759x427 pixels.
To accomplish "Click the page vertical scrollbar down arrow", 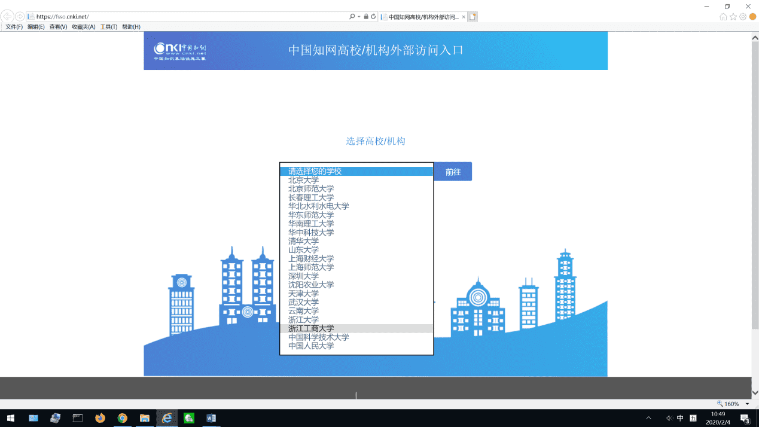I will pos(755,393).
